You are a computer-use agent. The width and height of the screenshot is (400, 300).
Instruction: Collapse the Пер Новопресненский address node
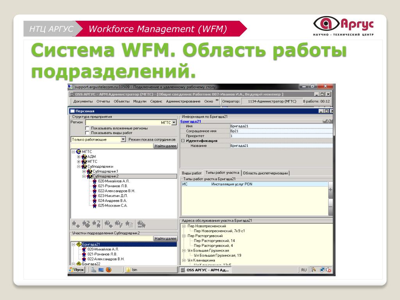point(184,226)
